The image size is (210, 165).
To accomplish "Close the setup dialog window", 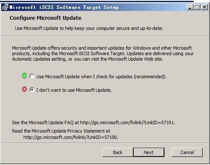I will click(x=205, y=7).
